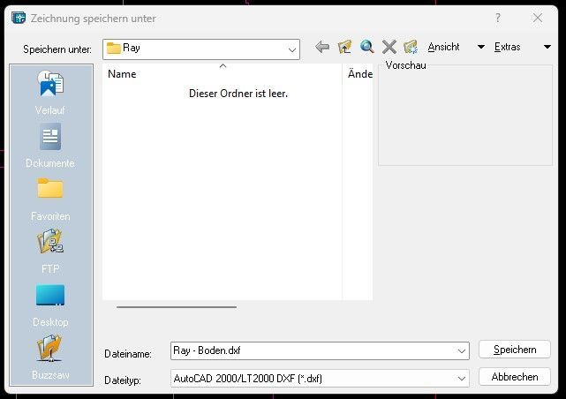Screen dimensions: 566x399
Task: Create a new folder using toolbar icon
Action: [411, 48]
